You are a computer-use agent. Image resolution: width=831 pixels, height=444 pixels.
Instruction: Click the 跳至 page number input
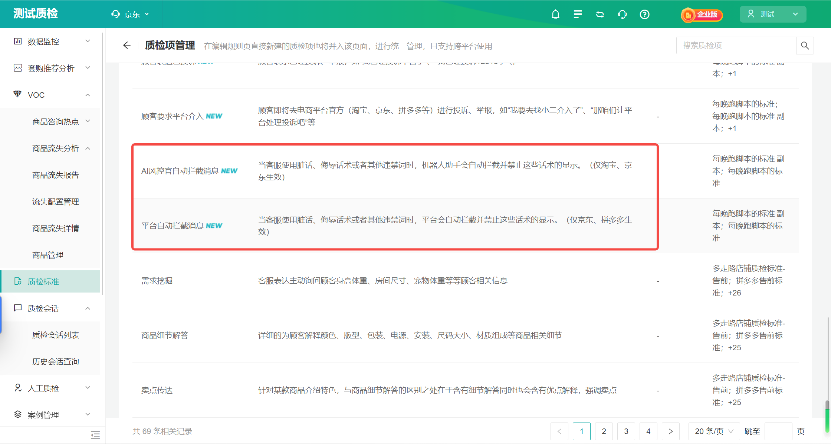tap(779, 431)
